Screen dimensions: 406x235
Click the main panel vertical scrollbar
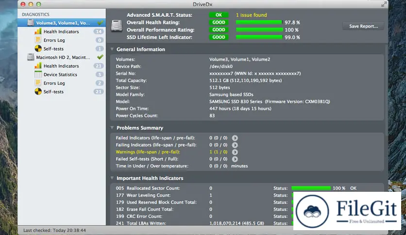[386, 91]
